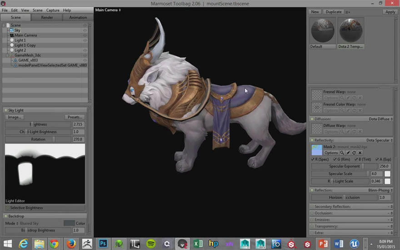Toggle visibility eye for Main Camera

point(85,35)
